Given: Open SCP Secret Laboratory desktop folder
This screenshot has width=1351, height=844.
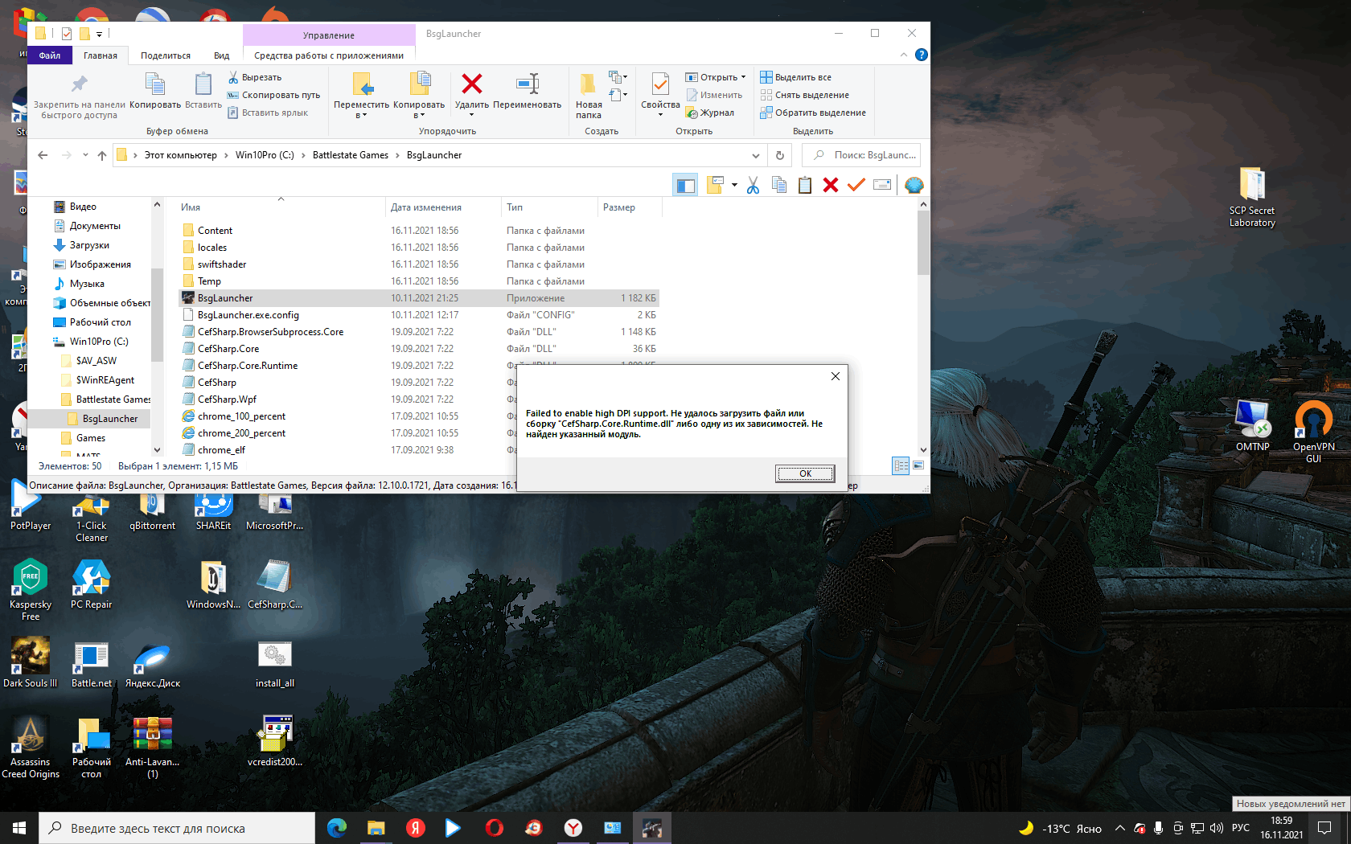Looking at the screenshot, I should (x=1252, y=197).
